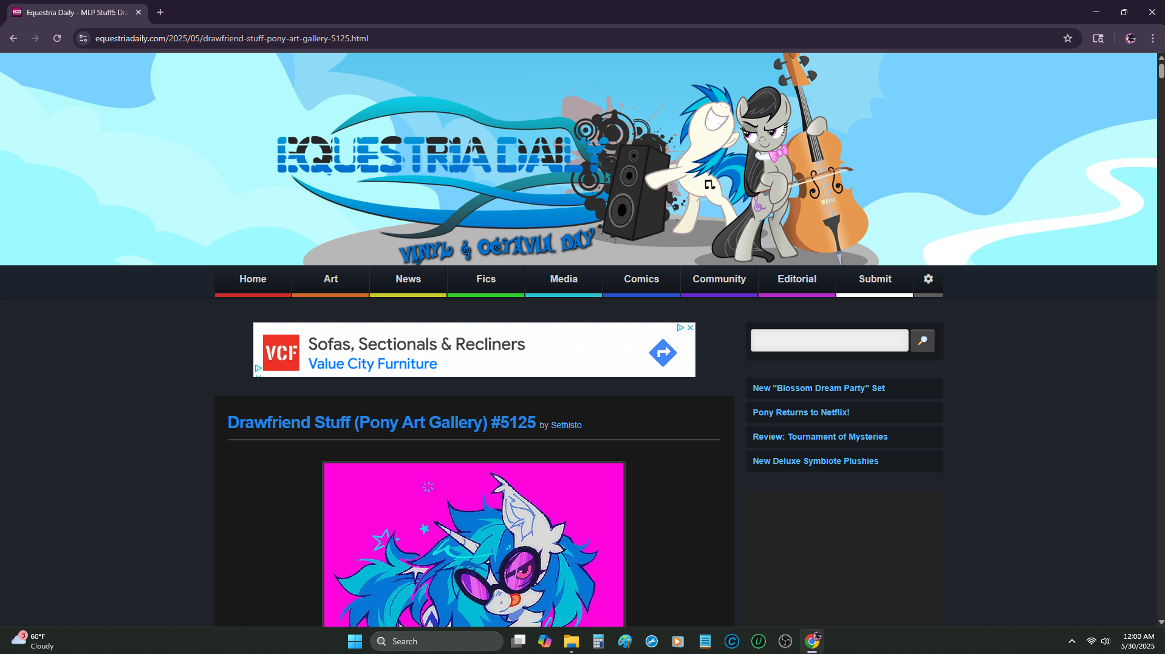Bookmark this page with star icon
The height and width of the screenshot is (654, 1165).
coord(1068,38)
